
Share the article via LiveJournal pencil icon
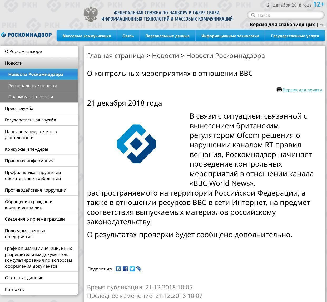click(x=139, y=269)
